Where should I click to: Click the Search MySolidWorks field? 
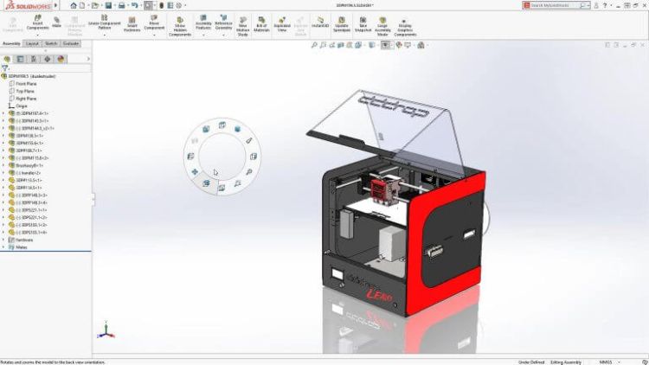[554, 5]
